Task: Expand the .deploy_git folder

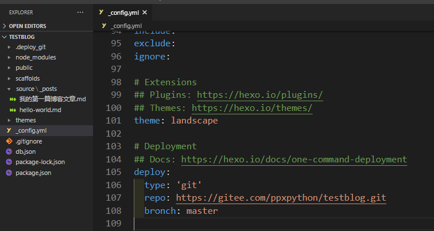Action: pos(30,47)
